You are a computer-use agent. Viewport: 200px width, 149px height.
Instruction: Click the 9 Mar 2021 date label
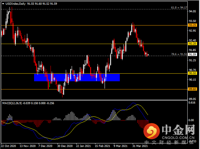coord(121,146)
